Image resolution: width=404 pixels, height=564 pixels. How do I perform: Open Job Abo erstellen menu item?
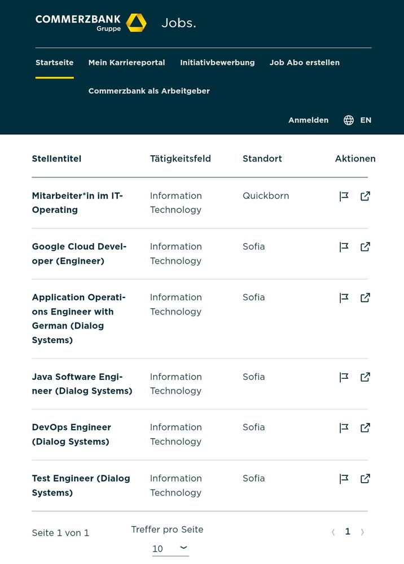coord(305,63)
